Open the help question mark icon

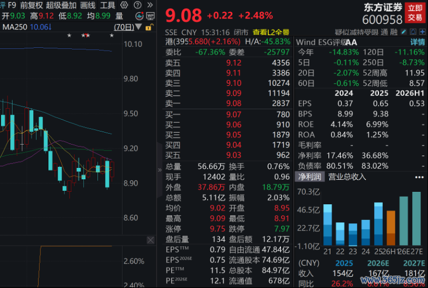[138, 5]
